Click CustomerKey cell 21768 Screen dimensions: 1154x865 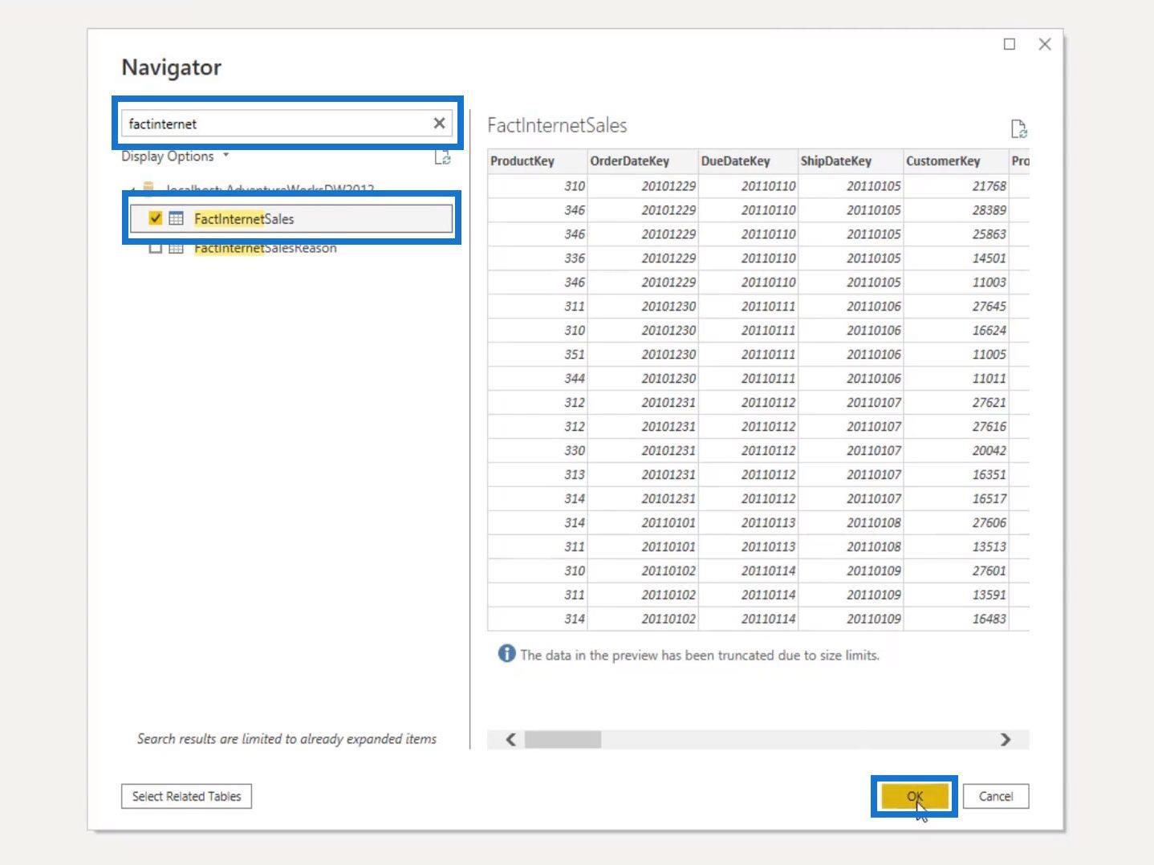click(956, 185)
